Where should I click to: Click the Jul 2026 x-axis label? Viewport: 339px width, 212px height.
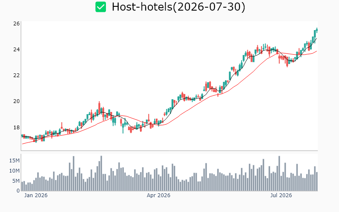pos(281,195)
